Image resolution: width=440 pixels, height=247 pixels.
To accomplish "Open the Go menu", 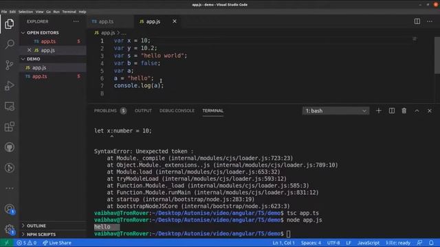I will click(48, 12).
